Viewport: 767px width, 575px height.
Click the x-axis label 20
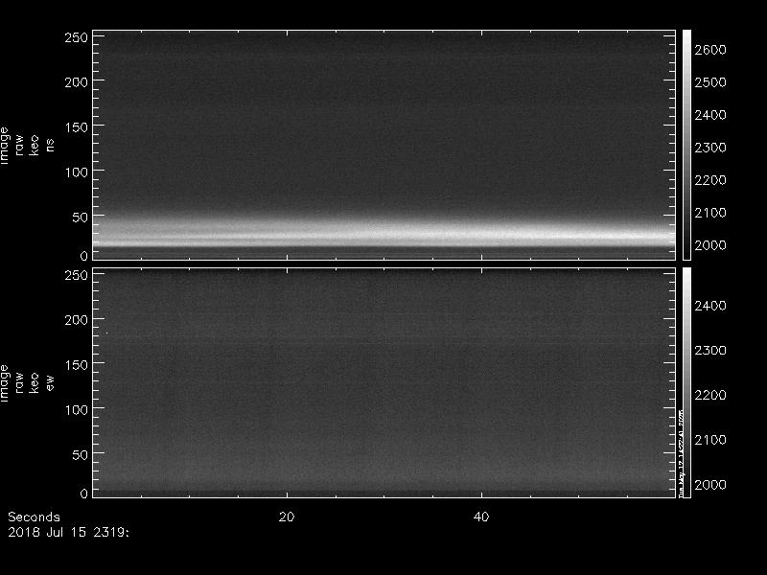point(287,517)
